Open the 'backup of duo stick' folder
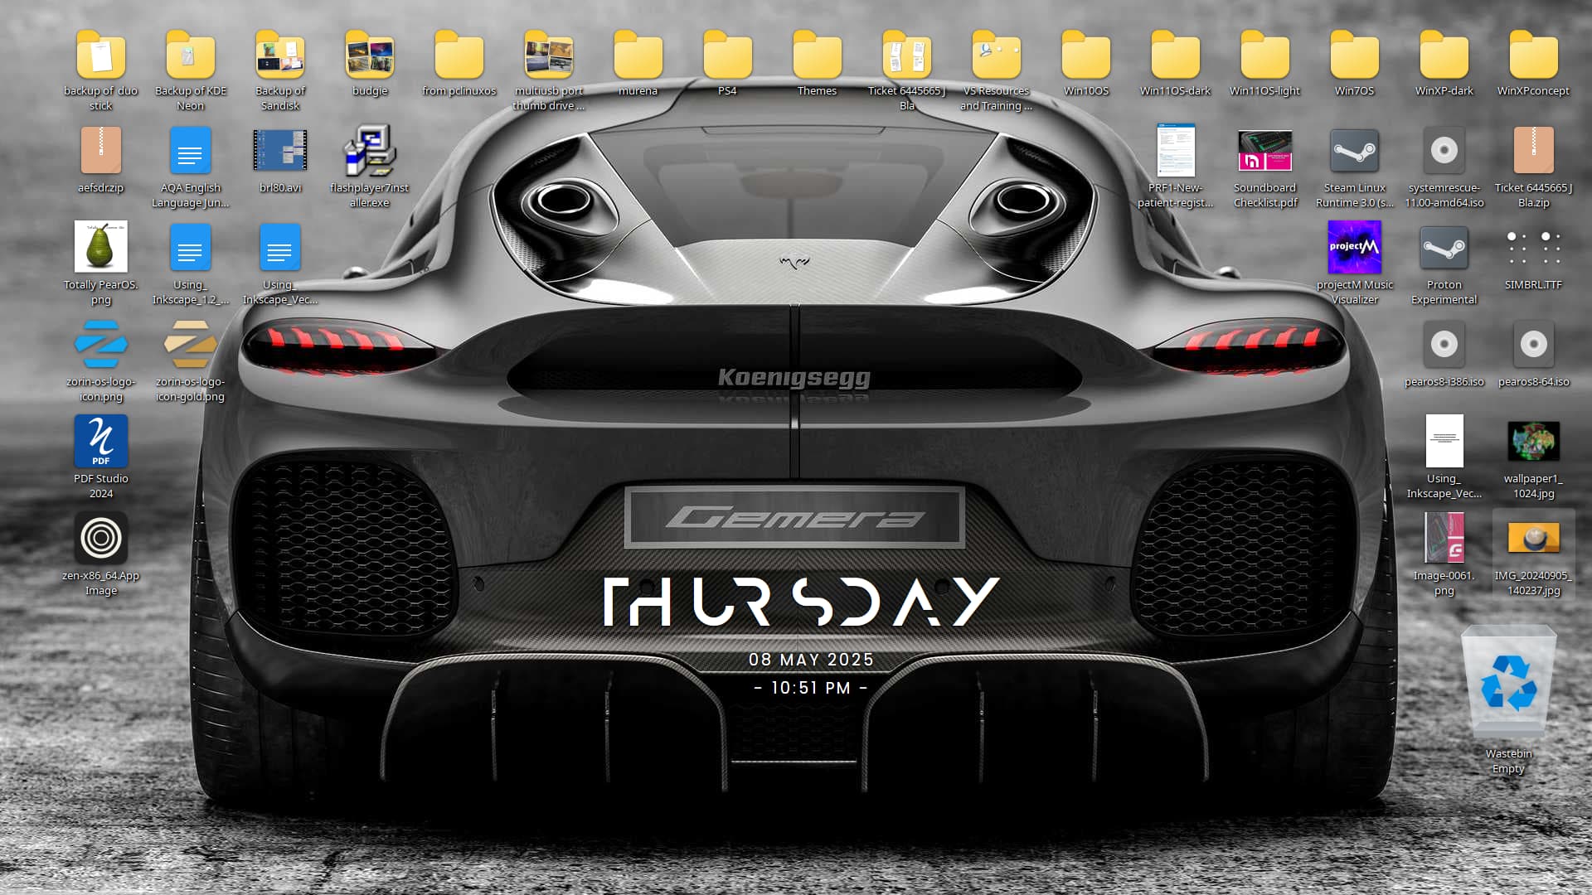The height and width of the screenshot is (895, 1592). click(x=100, y=55)
